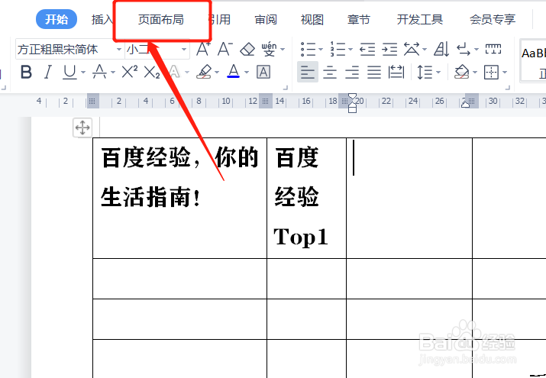The height and width of the screenshot is (378, 546).
Task: Click the table borders icon
Action: pyautogui.click(x=491, y=73)
